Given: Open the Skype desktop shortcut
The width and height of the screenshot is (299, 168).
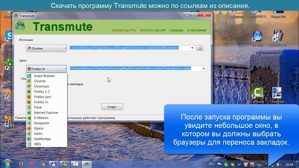Looking at the screenshot, I should point(8,38).
